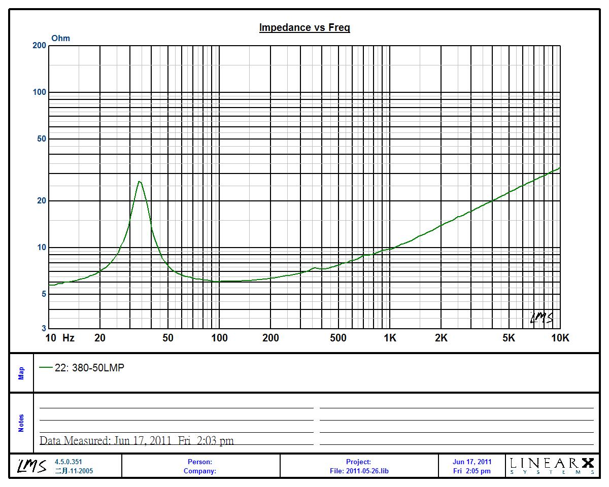Click the LMS logo in the footer
The height and width of the screenshot is (487, 609).
(32, 466)
